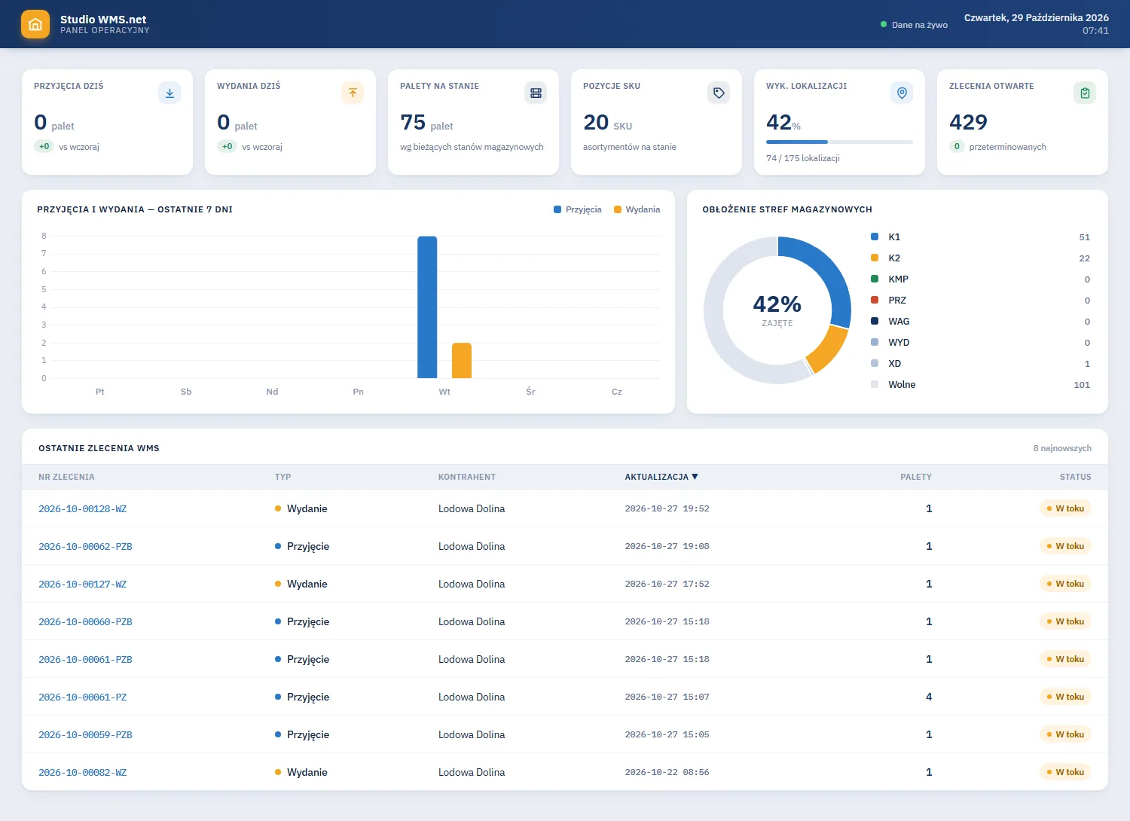Screen dimensions: 1130x821
Task: Click the orange Tuesday Wydania bar
Action: pyautogui.click(x=462, y=360)
